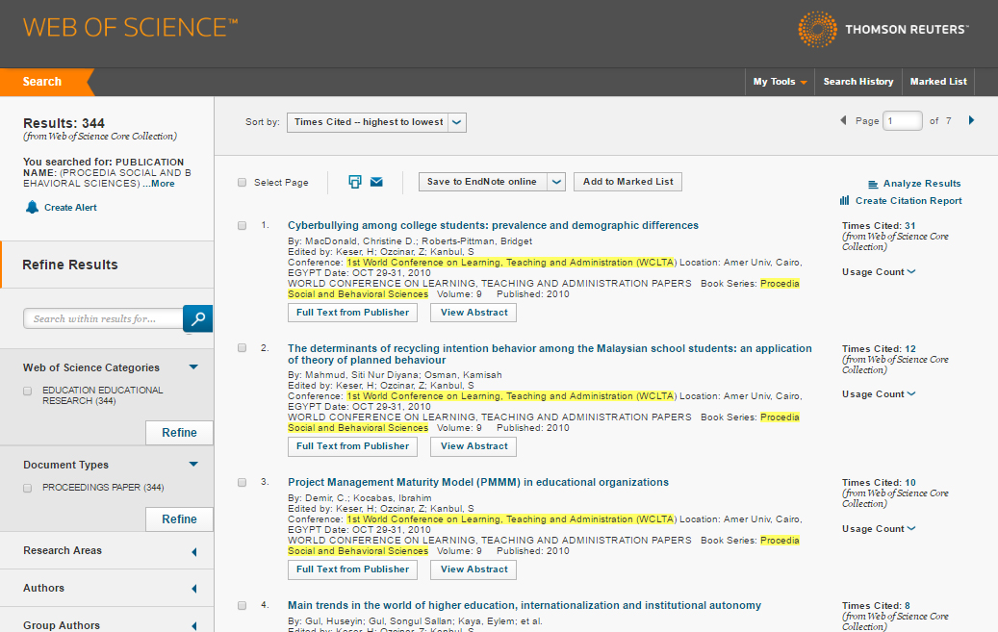Viewport: 998px width, 632px height.
Task: Click Refine under Web of Science Categories
Action: click(179, 433)
